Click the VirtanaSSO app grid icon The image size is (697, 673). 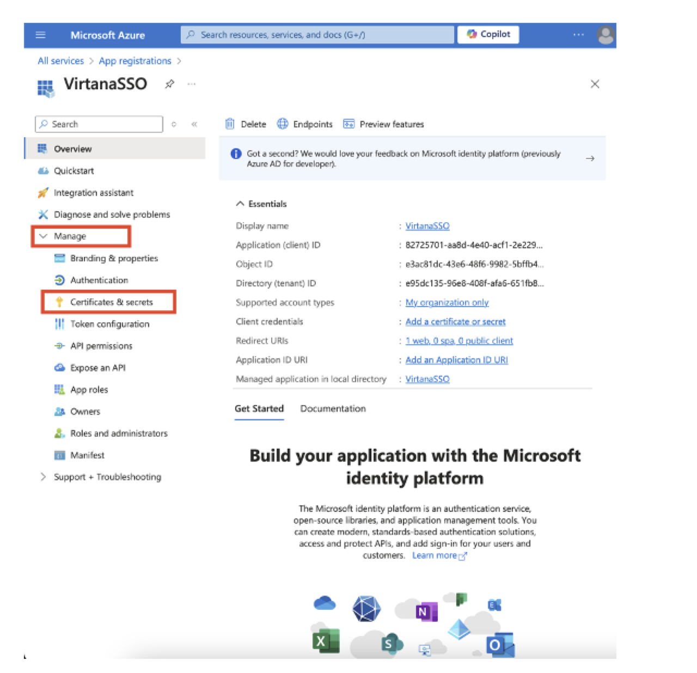pyautogui.click(x=46, y=88)
